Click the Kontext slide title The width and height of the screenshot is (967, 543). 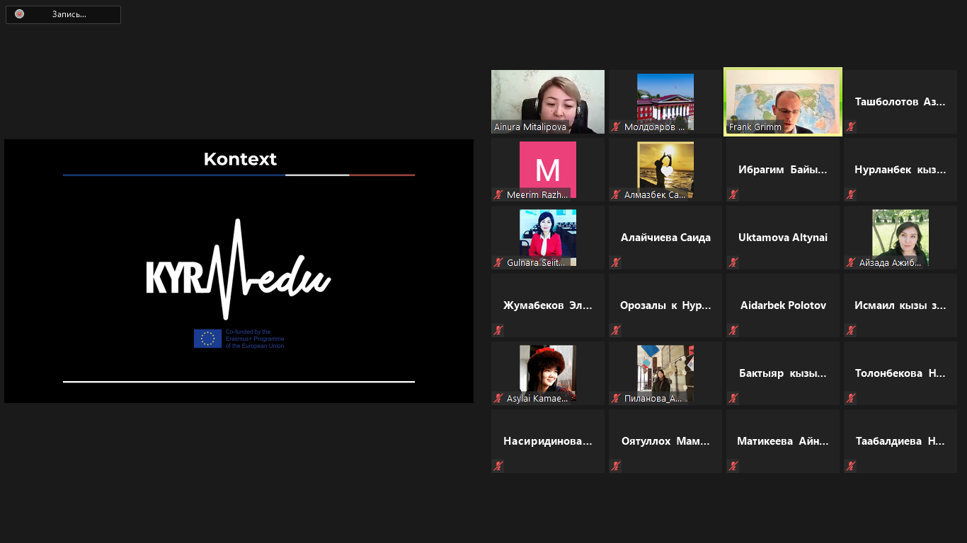click(x=240, y=159)
